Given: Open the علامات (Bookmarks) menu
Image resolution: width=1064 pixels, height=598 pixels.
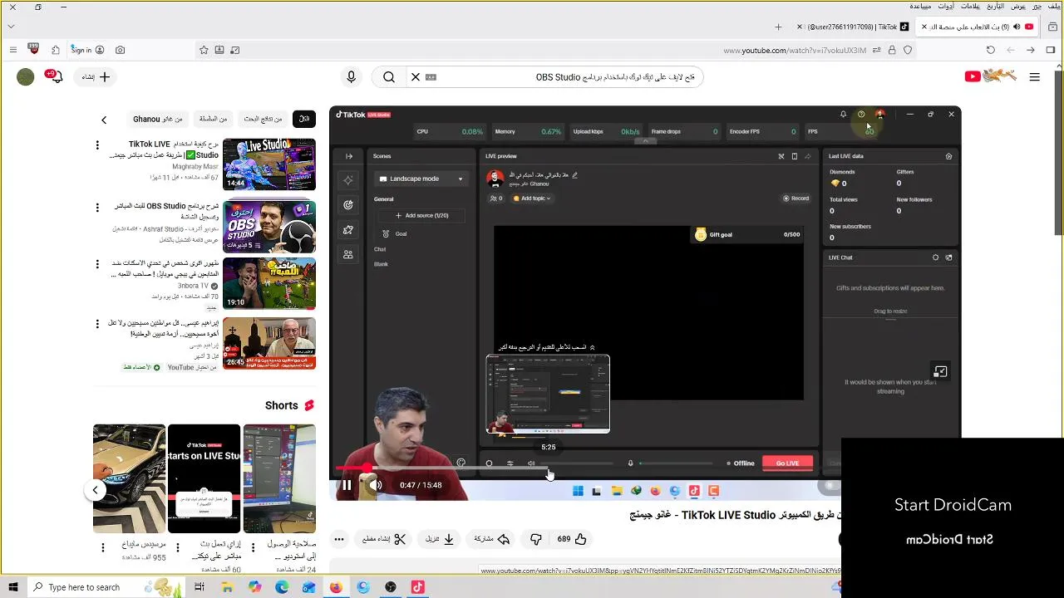Looking at the screenshot, I should pos(970,6).
